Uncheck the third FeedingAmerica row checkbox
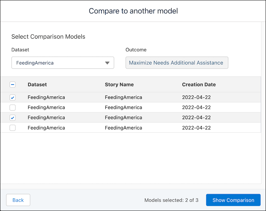 (13, 117)
